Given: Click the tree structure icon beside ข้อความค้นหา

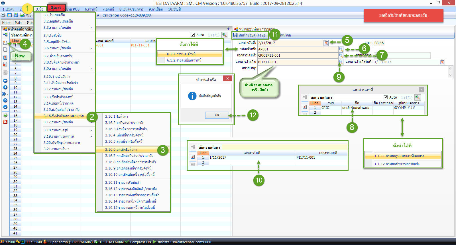Looking at the screenshot, I should coord(5,35).
